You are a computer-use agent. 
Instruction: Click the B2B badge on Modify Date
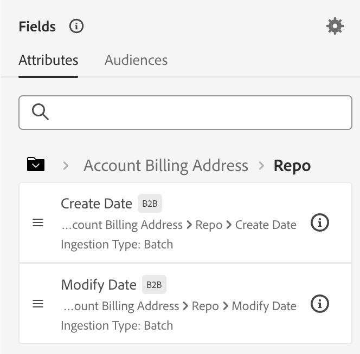click(154, 285)
